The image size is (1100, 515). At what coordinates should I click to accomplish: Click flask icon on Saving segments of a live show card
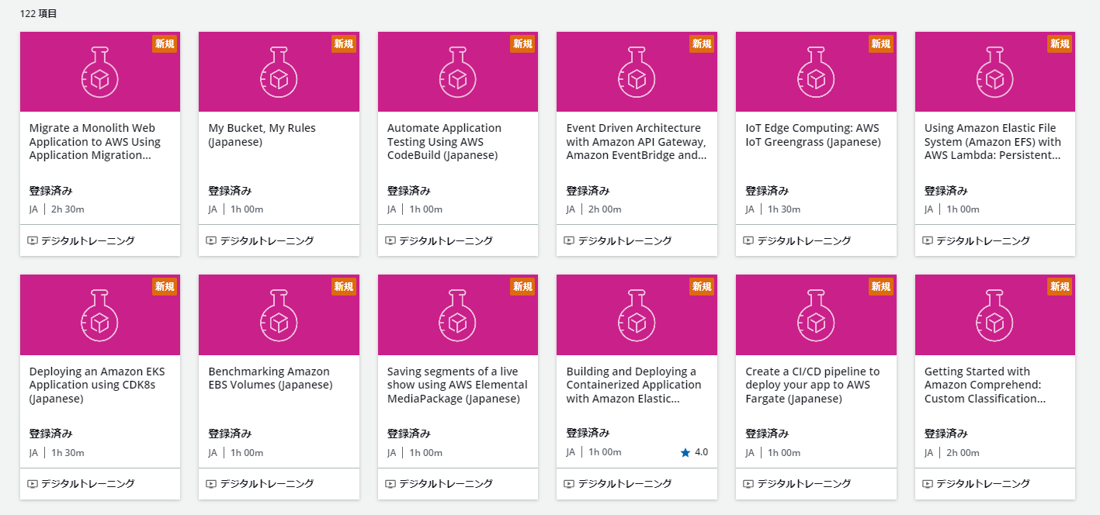[x=458, y=315]
